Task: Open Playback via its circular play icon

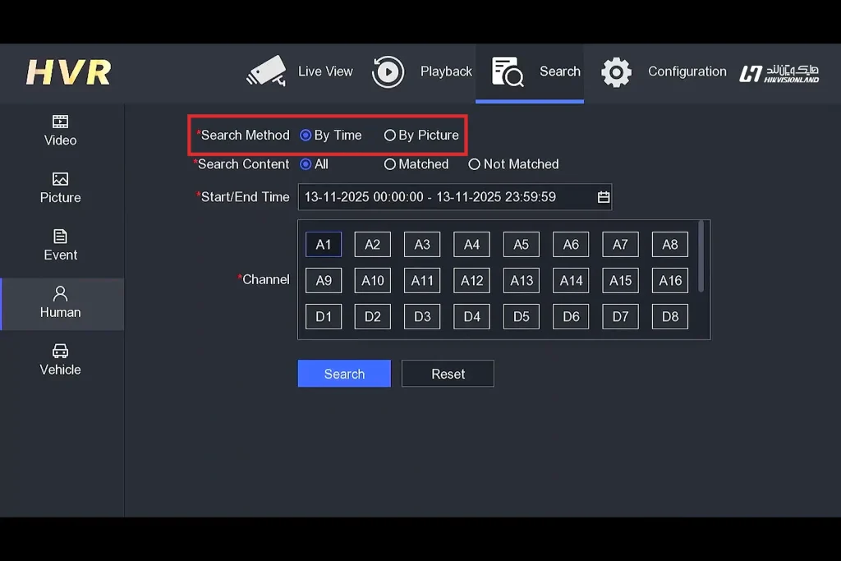Action: (x=388, y=71)
